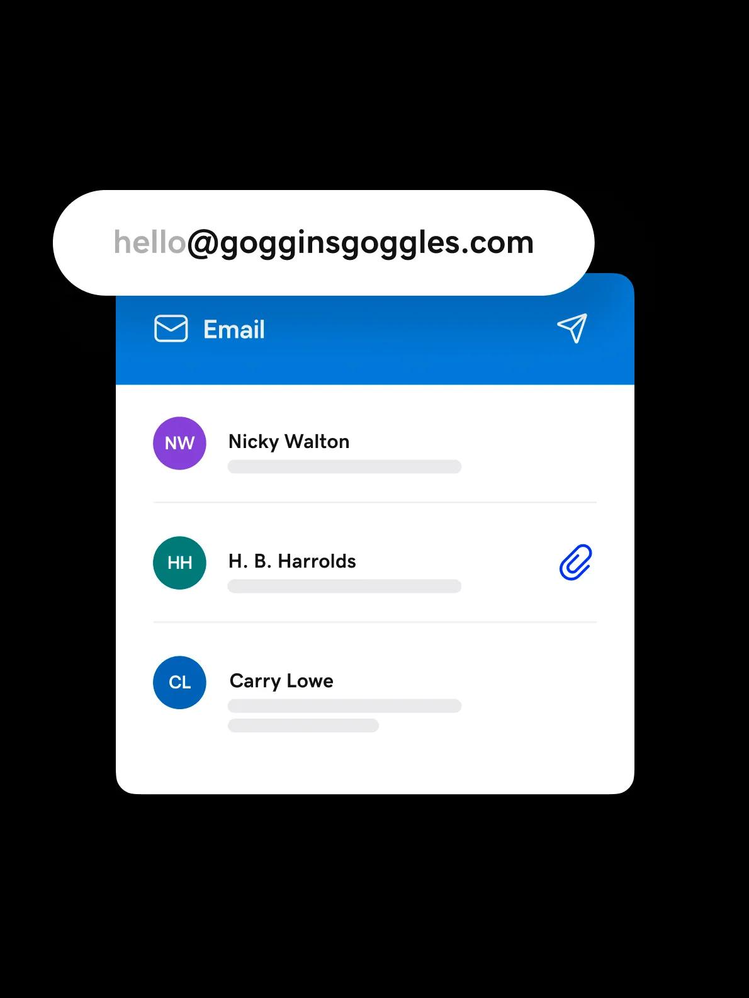Select the NW purple avatar

point(179,443)
